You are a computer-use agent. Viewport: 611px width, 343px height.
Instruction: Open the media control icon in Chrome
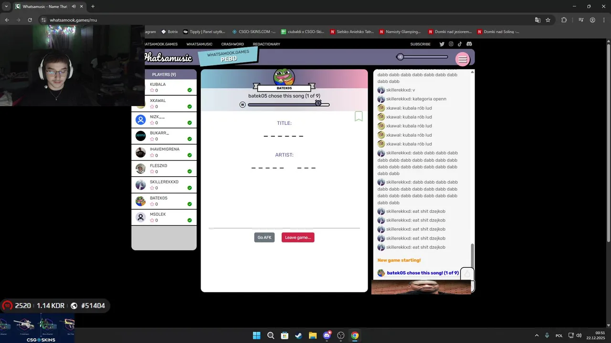coord(581,20)
